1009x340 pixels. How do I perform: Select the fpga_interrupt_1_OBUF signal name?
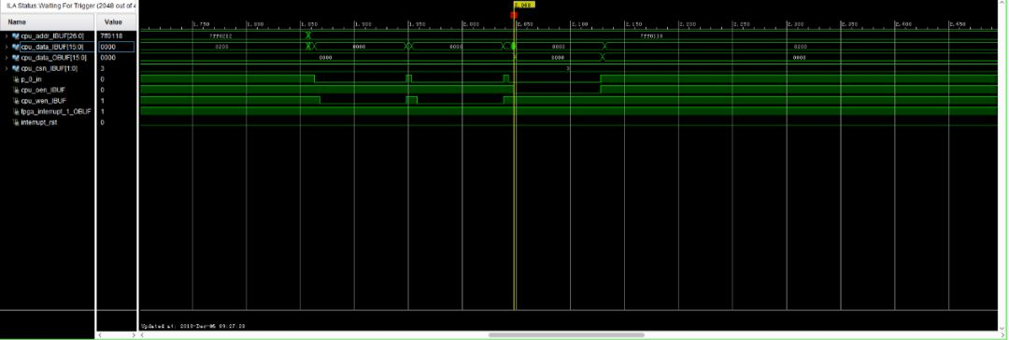pos(56,111)
